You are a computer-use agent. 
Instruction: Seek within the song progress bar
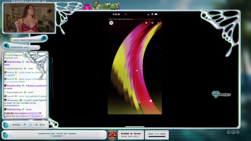click(x=157, y=137)
